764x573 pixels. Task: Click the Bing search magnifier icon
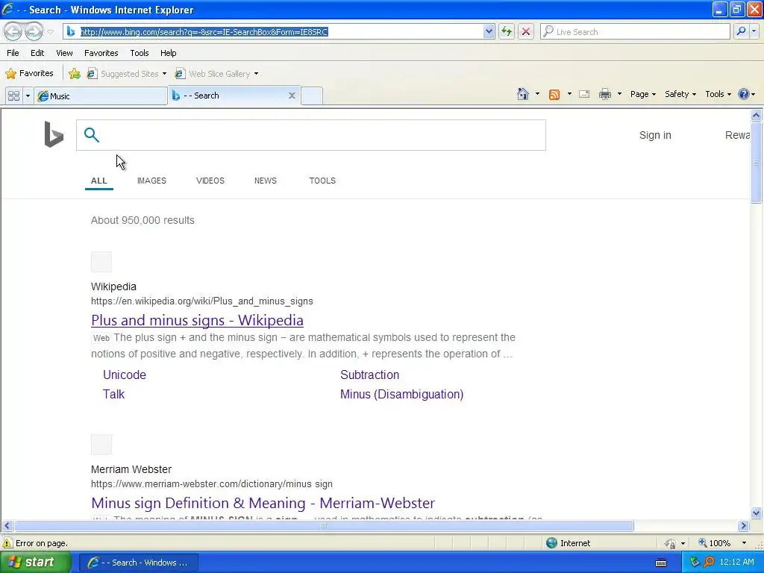[x=92, y=135]
